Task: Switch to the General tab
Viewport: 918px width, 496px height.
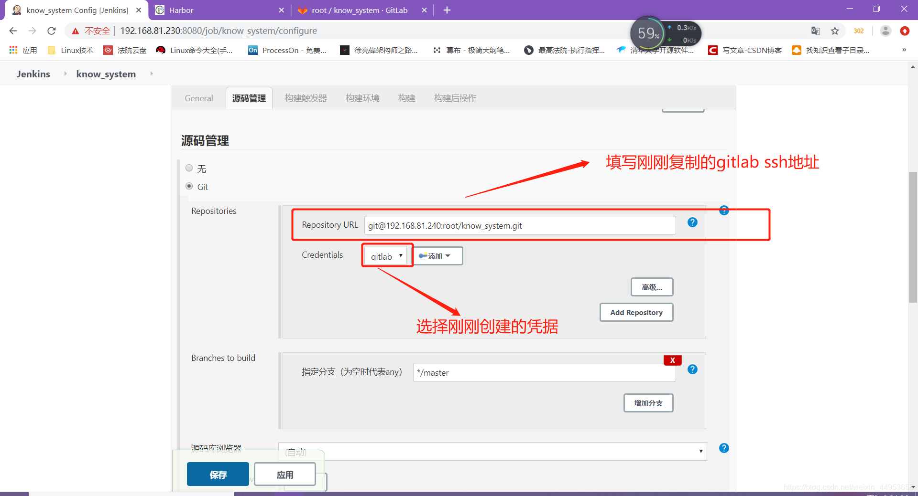Action: (199, 98)
